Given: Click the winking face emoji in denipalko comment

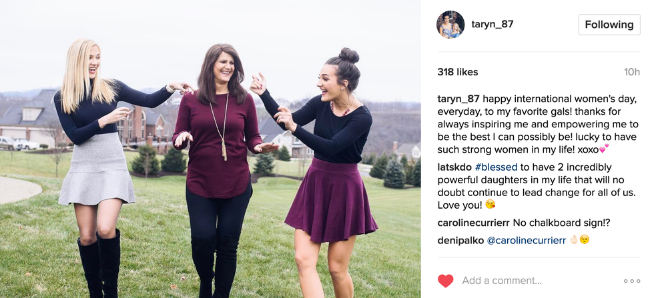Looking at the screenshot, I should coord(585,240).
